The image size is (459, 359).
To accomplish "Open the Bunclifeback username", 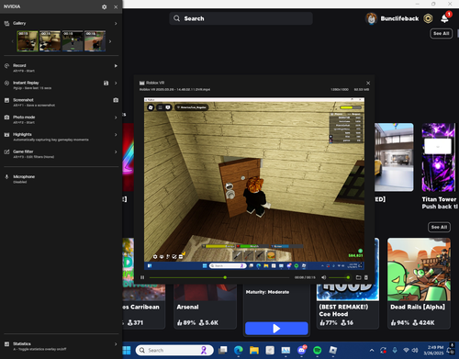I will tap(399, 18).
